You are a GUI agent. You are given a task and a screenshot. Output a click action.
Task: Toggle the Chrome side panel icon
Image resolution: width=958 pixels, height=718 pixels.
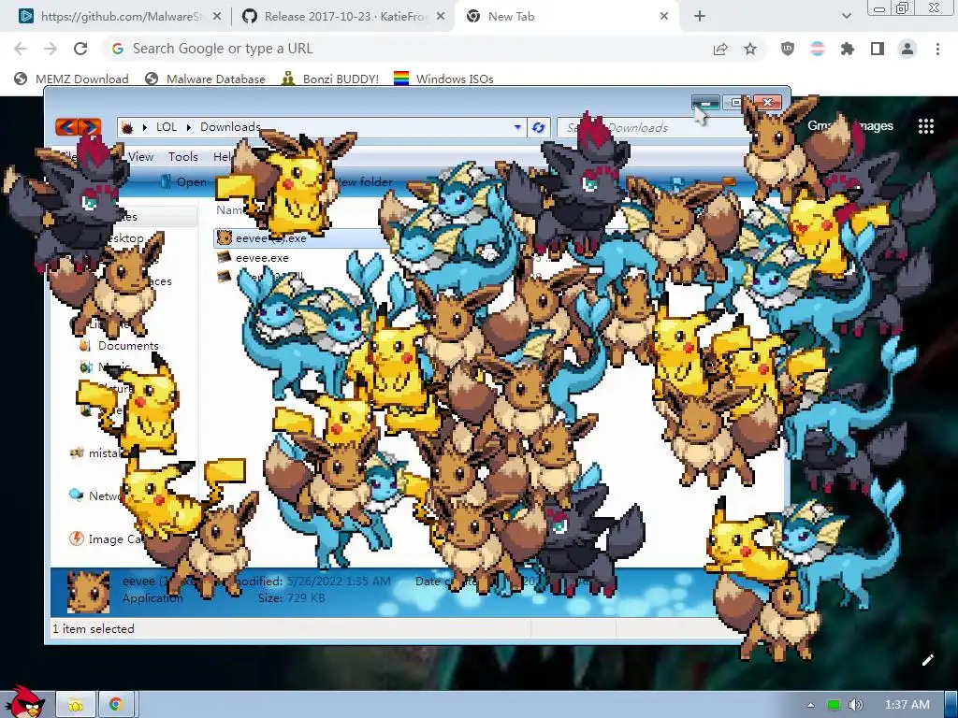(x=878, y=49)
